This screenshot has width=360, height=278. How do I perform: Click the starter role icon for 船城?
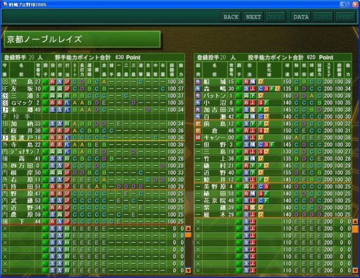tap(198, 82)
